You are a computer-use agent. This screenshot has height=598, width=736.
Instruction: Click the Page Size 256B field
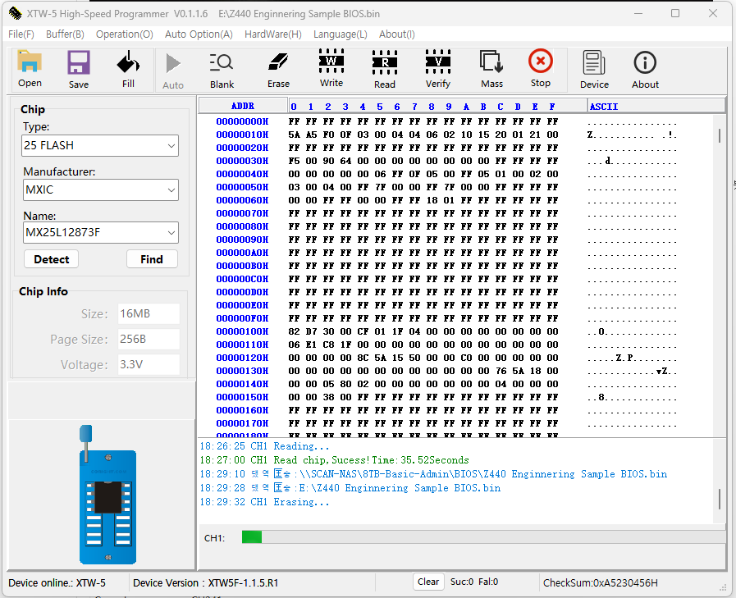point(149,339)
